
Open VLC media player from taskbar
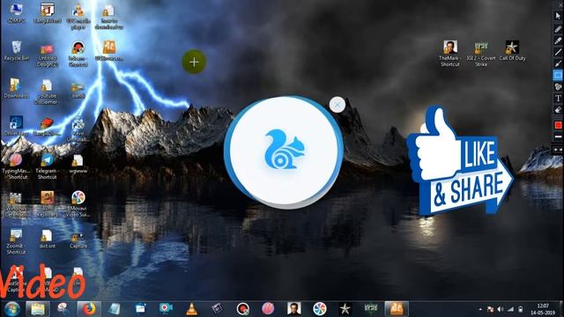point(192,309)
